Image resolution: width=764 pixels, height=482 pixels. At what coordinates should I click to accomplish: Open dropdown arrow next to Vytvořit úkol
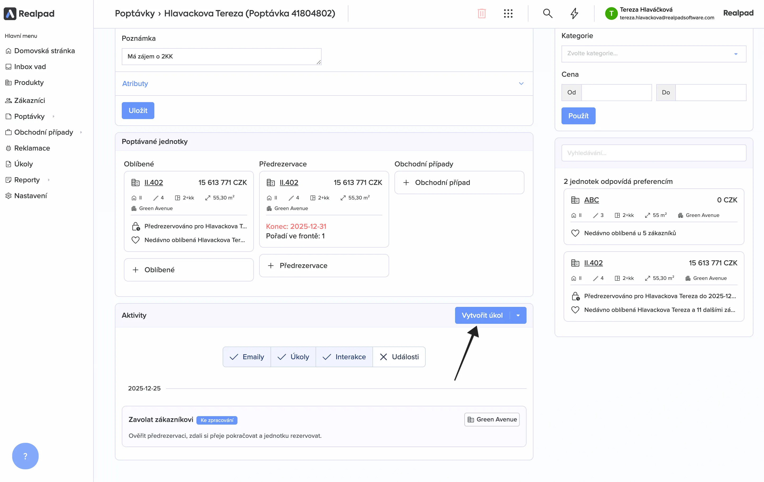coord(518,315)
